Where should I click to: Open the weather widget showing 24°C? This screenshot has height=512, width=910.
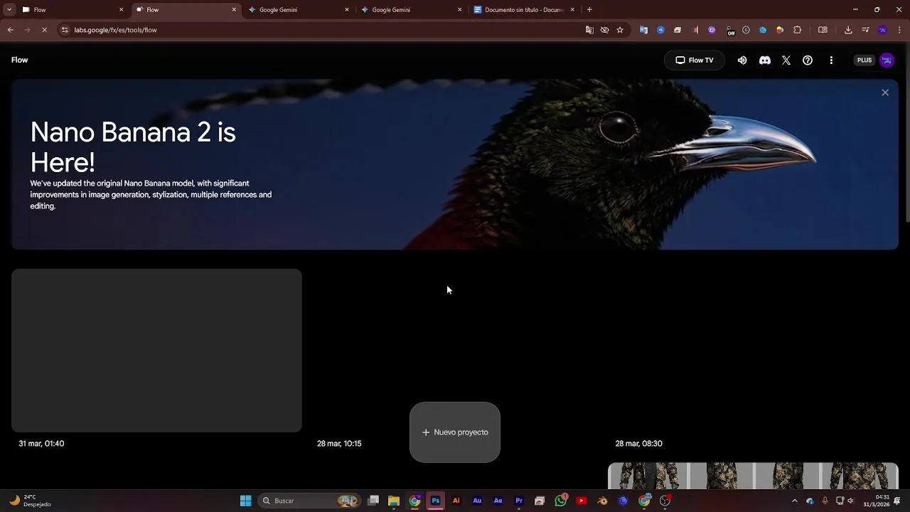(31, 501)
